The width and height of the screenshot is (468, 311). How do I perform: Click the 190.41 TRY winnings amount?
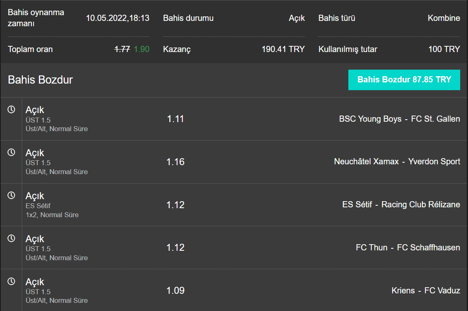pos(283,49)
